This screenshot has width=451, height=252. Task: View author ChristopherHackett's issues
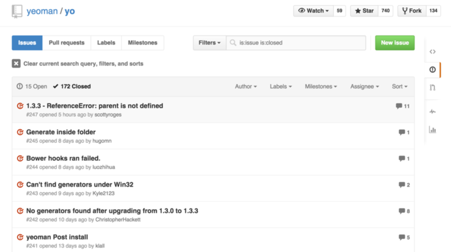coord(118,220)
